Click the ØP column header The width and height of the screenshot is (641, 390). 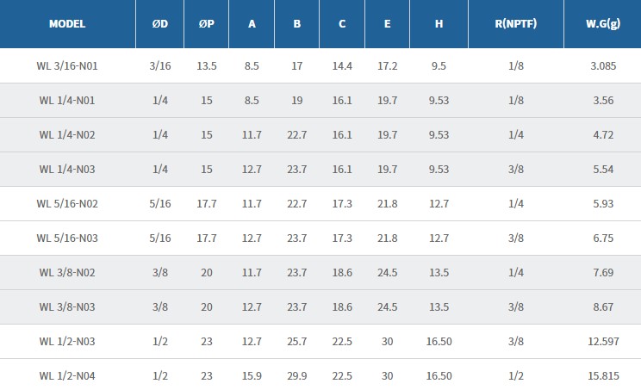coord(206,24)
